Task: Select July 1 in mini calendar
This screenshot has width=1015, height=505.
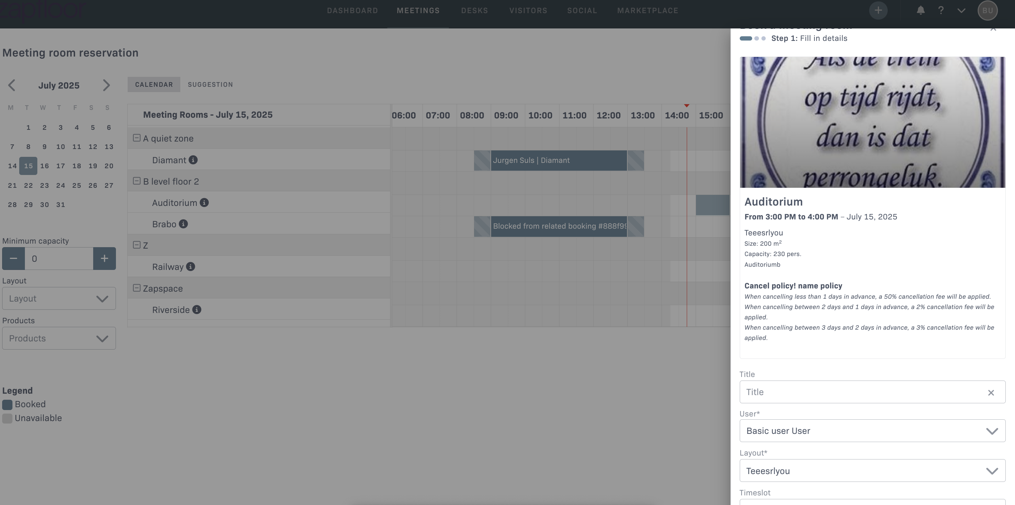Action: (x=28, y=127)
